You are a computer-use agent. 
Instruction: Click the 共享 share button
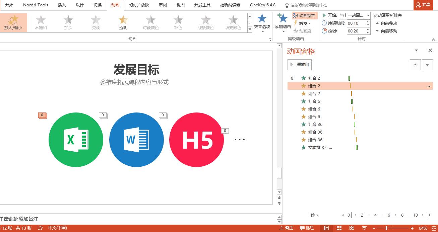pos(423,5)
